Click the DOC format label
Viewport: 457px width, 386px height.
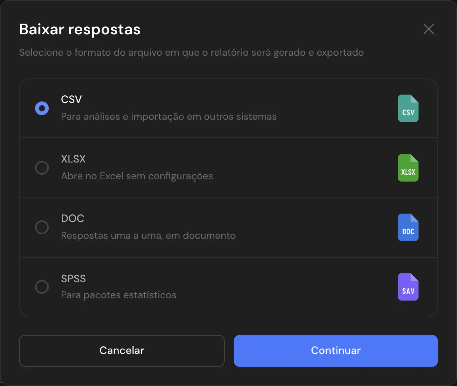[73, 219]
